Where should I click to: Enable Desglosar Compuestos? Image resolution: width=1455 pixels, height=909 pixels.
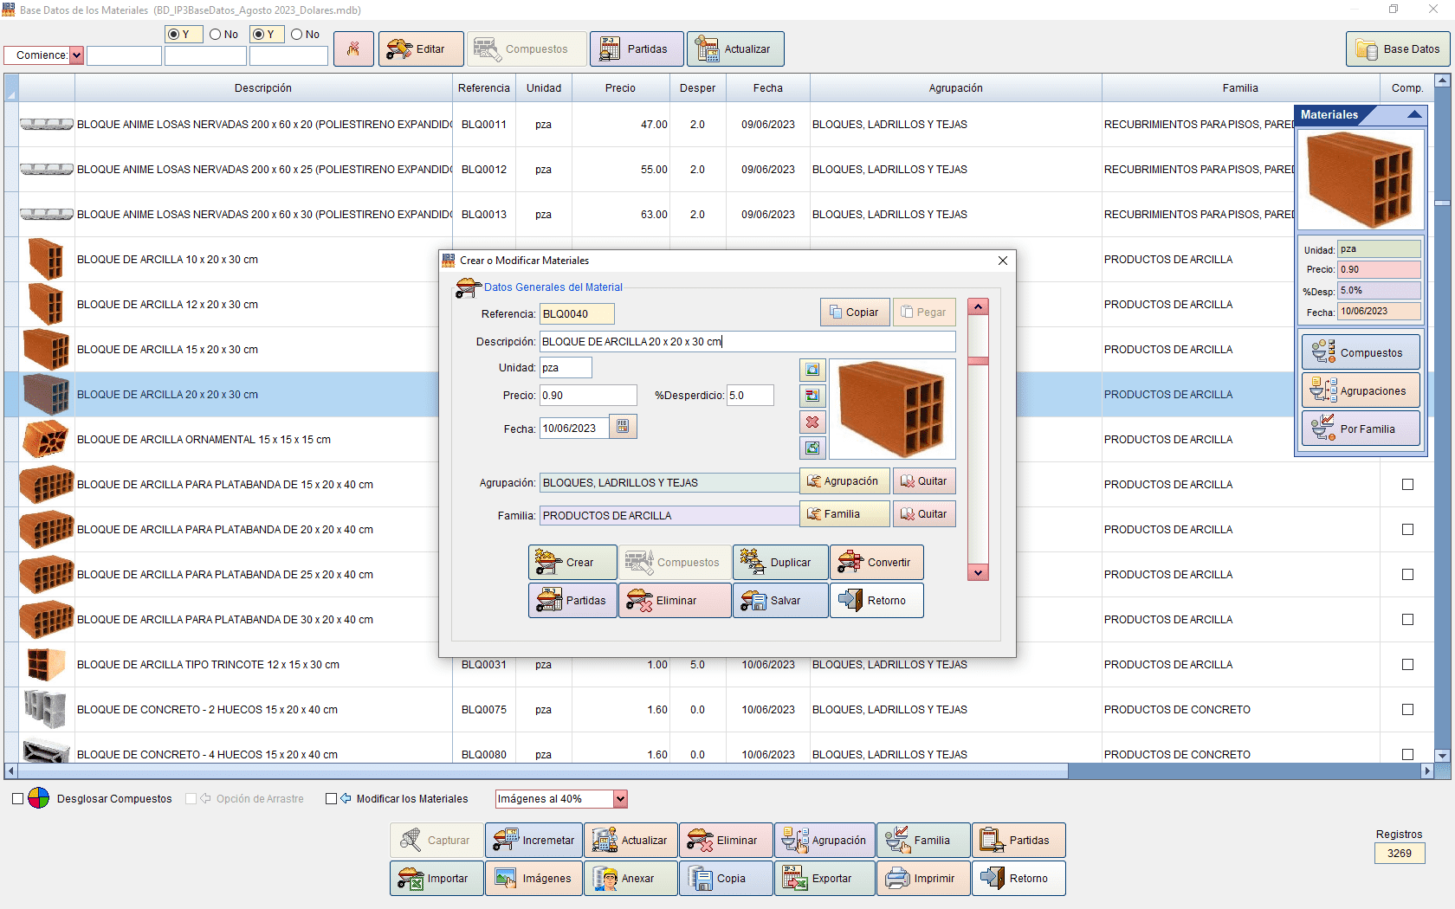17,798
